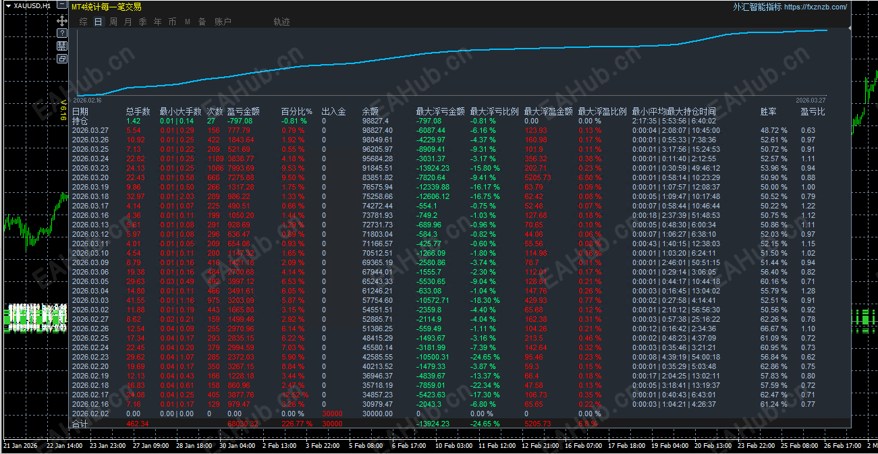This screenshot has height=454, width=878.
Task: Switch to the 年 yearly tab
Action: point(157,22)
